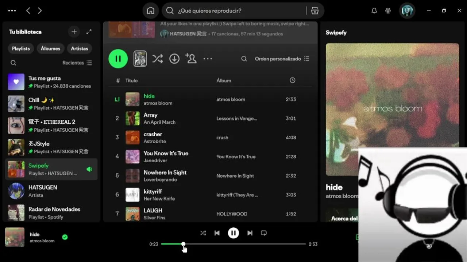The width and height of the screenshot is (467, 262).
Task: Play the track You Know It's True
Action: point(210,156)
